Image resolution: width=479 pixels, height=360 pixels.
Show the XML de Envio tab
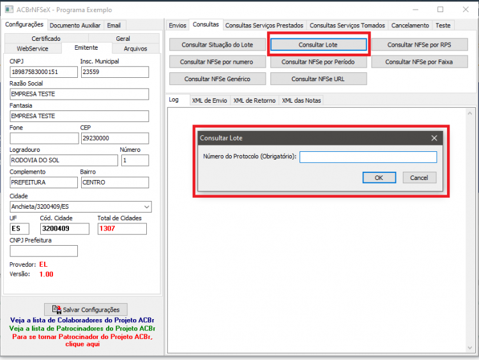pyautogui.click(x=209, y=100)
